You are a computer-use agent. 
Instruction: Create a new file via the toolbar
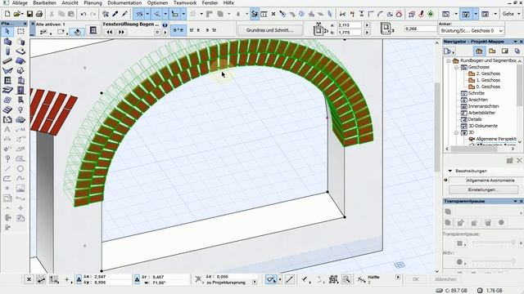coord(7,14)
